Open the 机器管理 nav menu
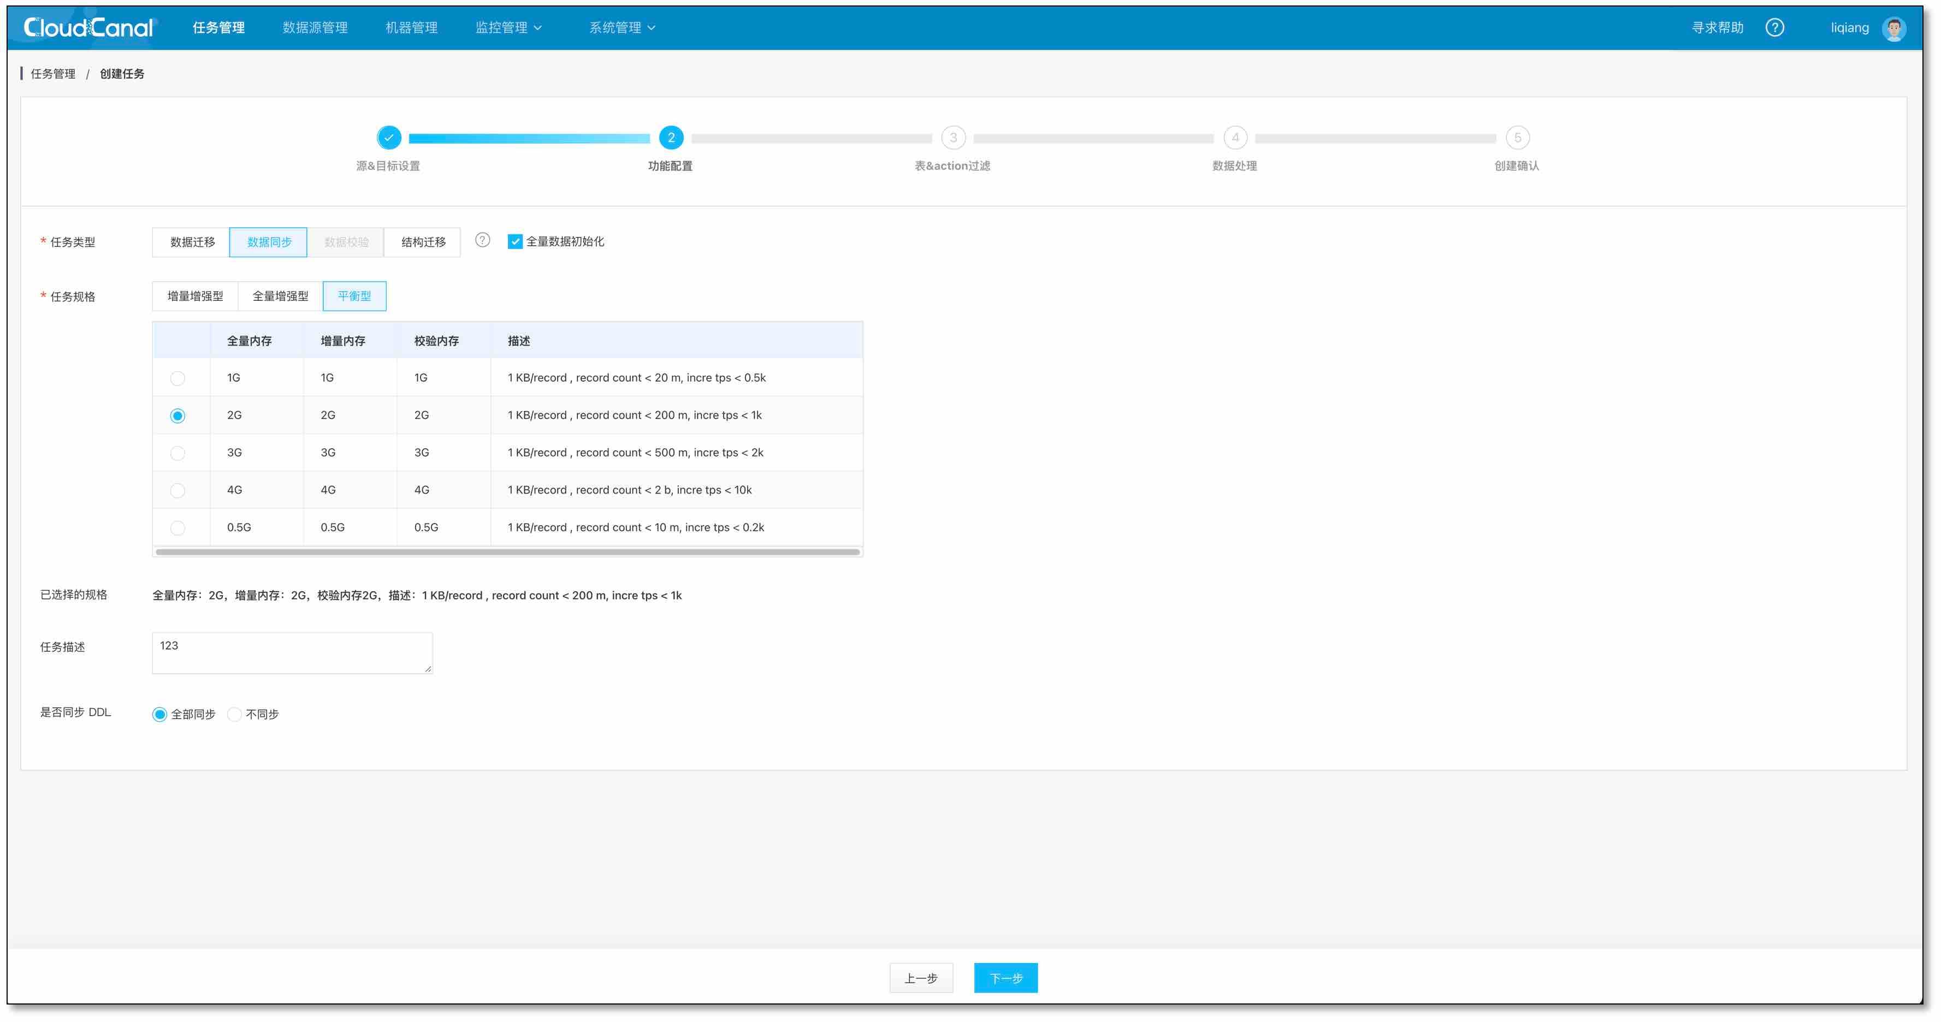 [x=411, y=28]
